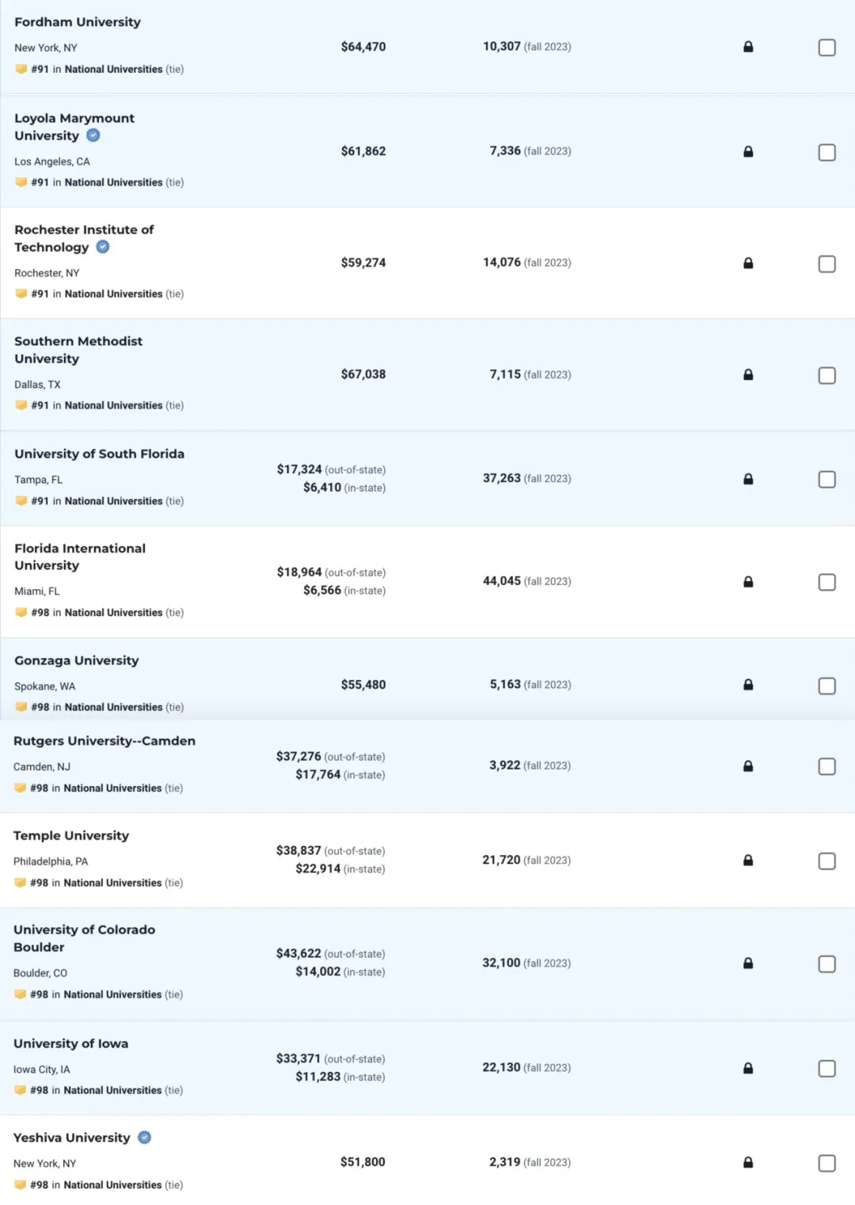855x1205 pixels.
Task: Click the lock icon for Loyola Marymount University
Action: tap(748, 151)
